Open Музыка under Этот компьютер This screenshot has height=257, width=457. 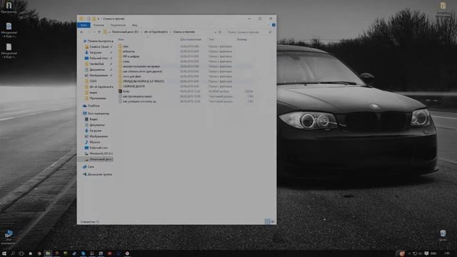[x=93, y=142]
